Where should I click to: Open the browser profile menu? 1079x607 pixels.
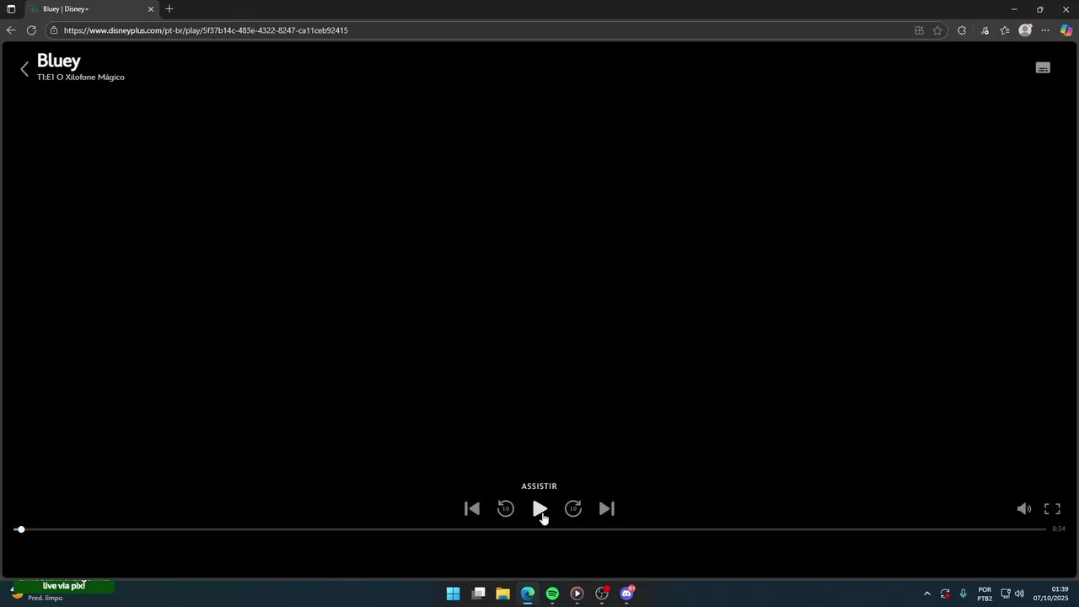coord(1025,30)
